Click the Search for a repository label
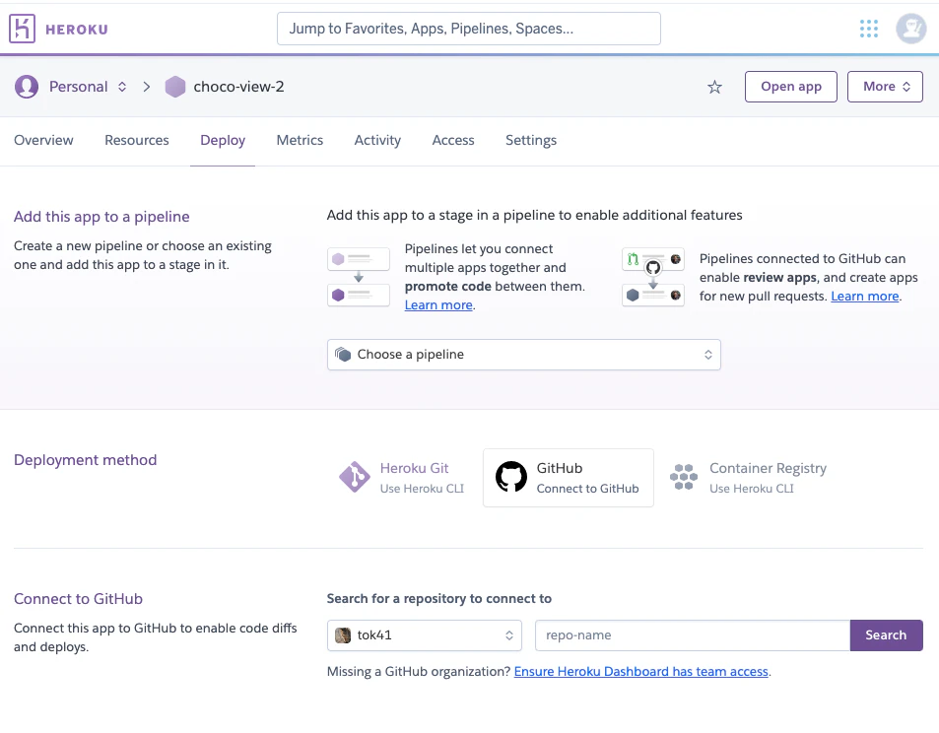The width and height of the screenshot is (939, 733). [439, 599]
